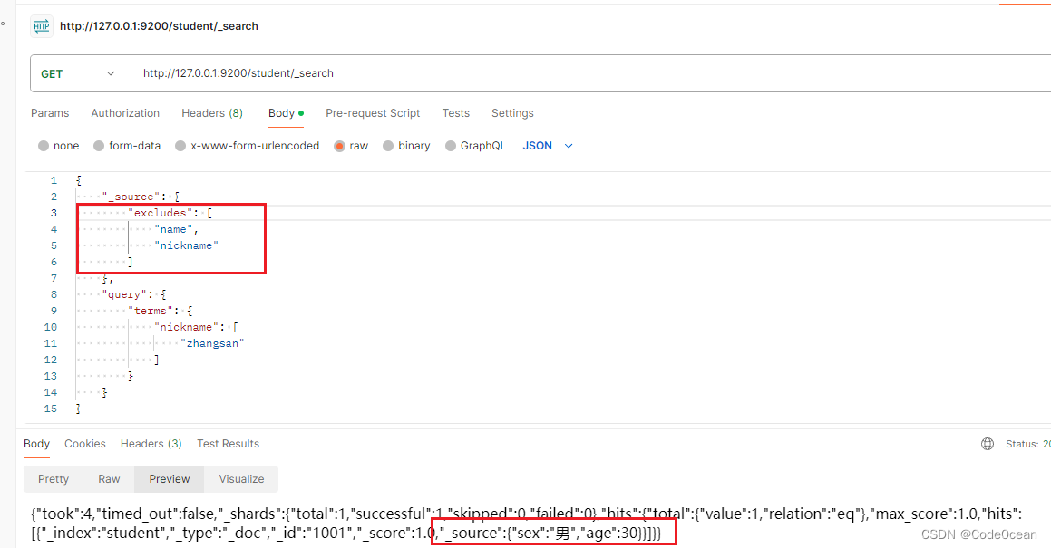
Task: Select the GraphQL body radio option
Action: point(451,145)
